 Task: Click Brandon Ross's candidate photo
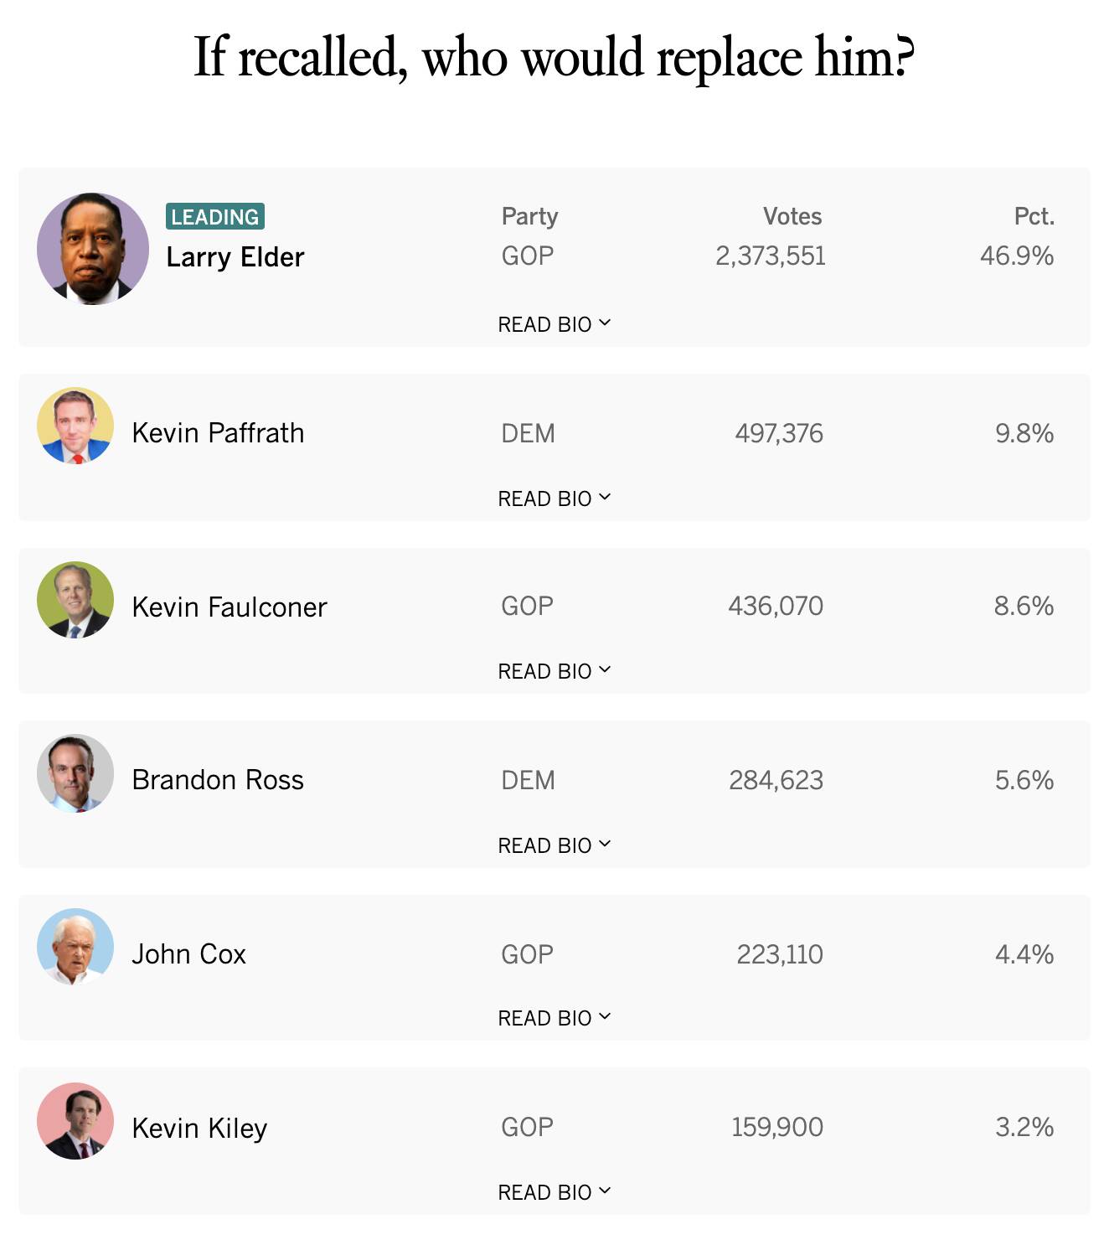(75, 773)
